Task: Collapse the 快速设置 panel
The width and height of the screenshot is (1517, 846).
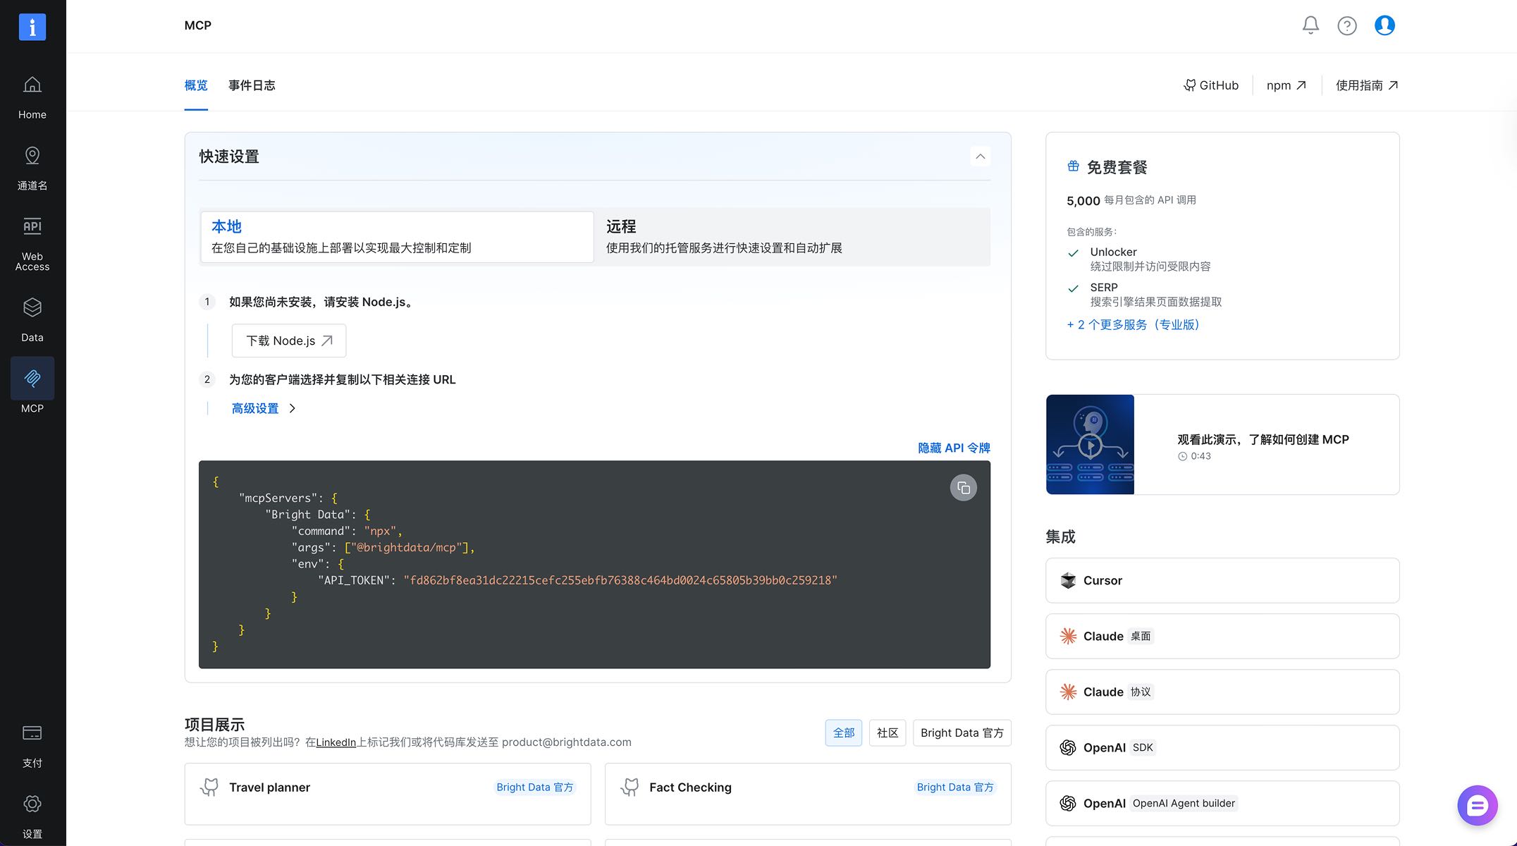Action: (980, 157)
